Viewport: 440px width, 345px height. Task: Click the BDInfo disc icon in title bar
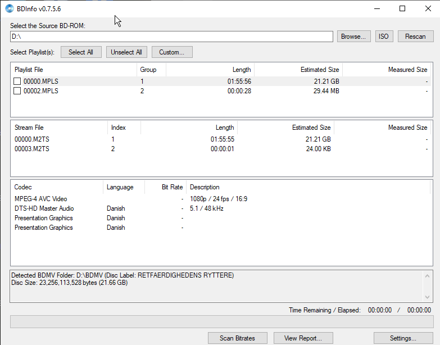point(9,8)
